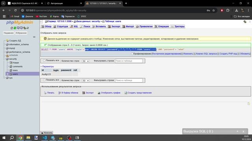Click the Печать printer icon
252x141 pixels.
click(x=45, y=93)
